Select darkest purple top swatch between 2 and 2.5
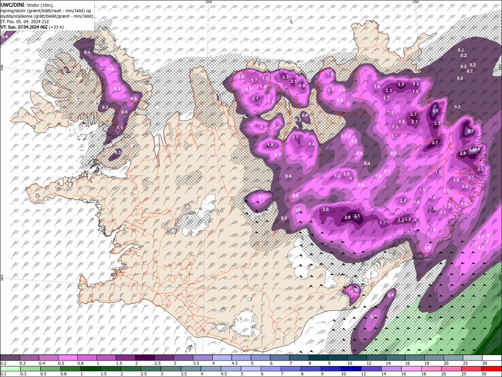This screenshot has height=377, width=502. click(x=145, y=358)
